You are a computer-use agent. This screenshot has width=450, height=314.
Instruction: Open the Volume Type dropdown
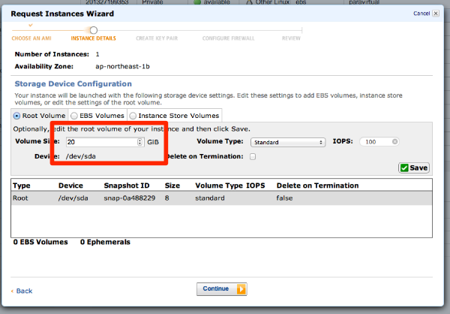point(288,142)
